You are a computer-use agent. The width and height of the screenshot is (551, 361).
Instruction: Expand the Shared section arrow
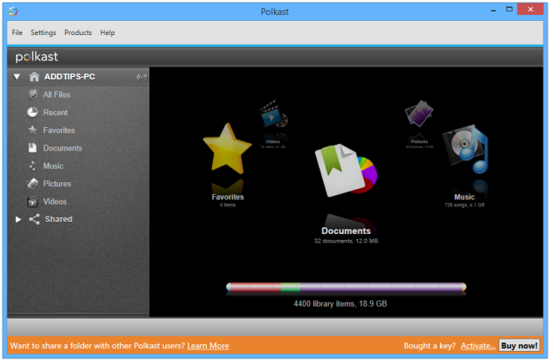coord(17,220)
